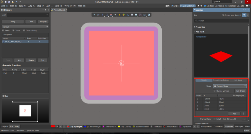Disable the Outline Vertices checkbox
Image resolution: width=251 pixels, height=134 pixels.
tap(214, 91)
